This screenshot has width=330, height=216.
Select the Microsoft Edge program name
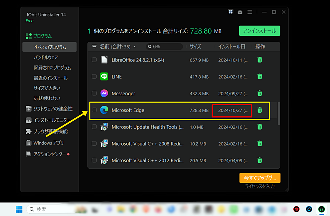(128, 110)
